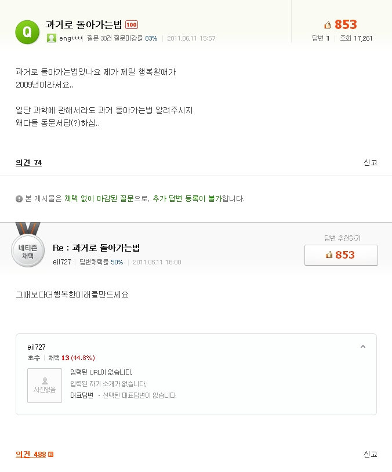The width and height of the screenshot is (392, 472).
Task: Open the Re: 과거로 돌아가는법 answer title
Action: coord(96,248)
